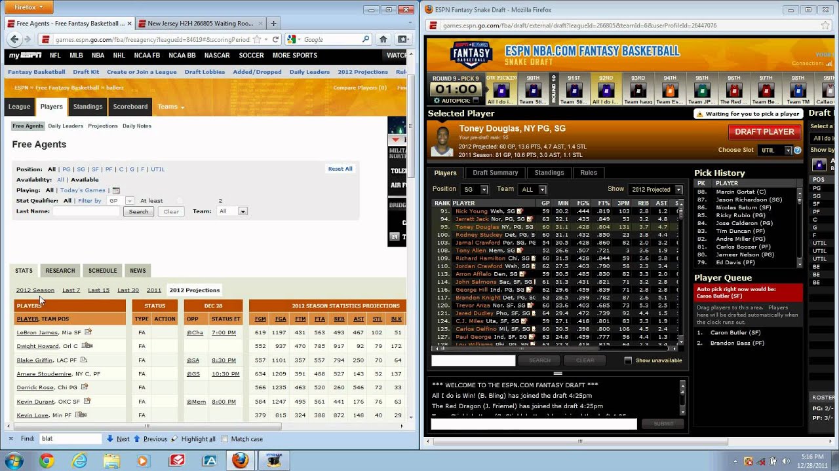Open the Stat Qualifier GP dropdown

click(x=120, y=201)
